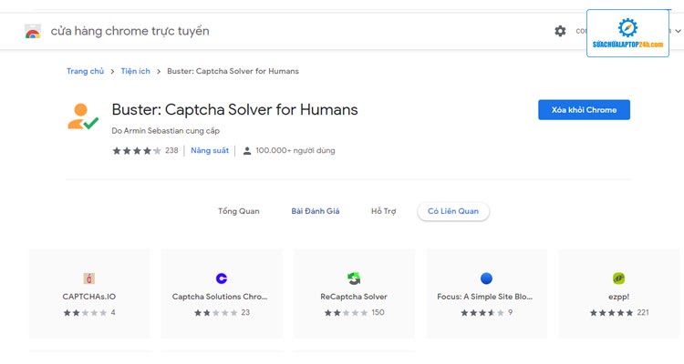Select the Hỗ Trợ tab
684x364 pixels.
(x=383, y=211)
